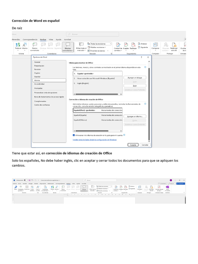The width and height of the screenshot is (198, 264).
Task: Click the undo arrow in the title bar
Action: pyautogui.click(x=32, y=180)
